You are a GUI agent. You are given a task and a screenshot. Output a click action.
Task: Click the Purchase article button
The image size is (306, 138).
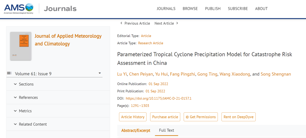click(x=165, y=117)
